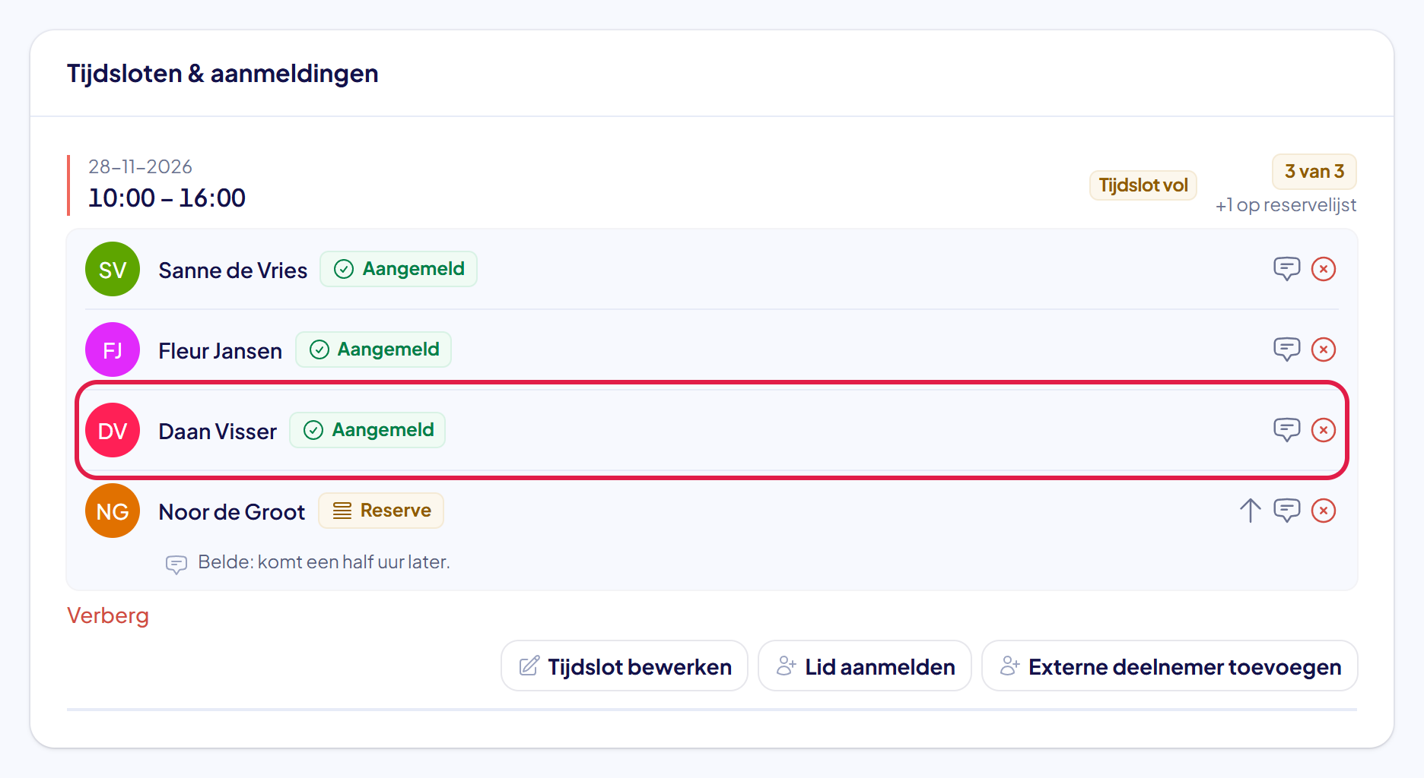The height and width of the screenshot is (778, 1424).
Task: Open comment icon for Sanne de Vries
Action: pyautogui.click(x=1286, y=269)
